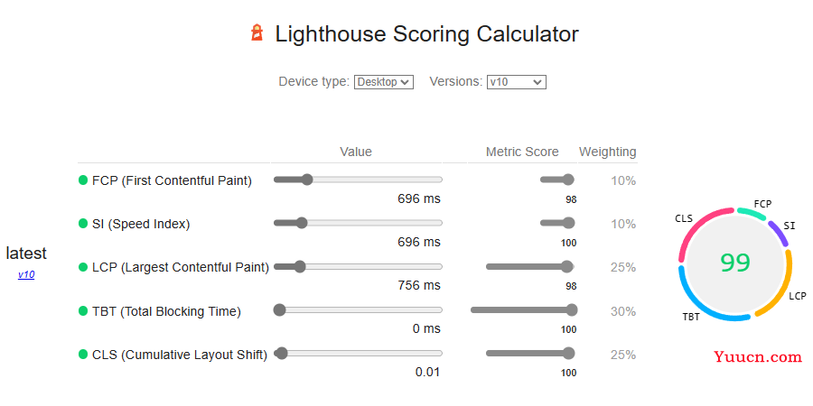Image resolution: width=813 pixels, height=406 pixels.
Task: Click the green FCP status dot
Action: [x=83, y=180]
